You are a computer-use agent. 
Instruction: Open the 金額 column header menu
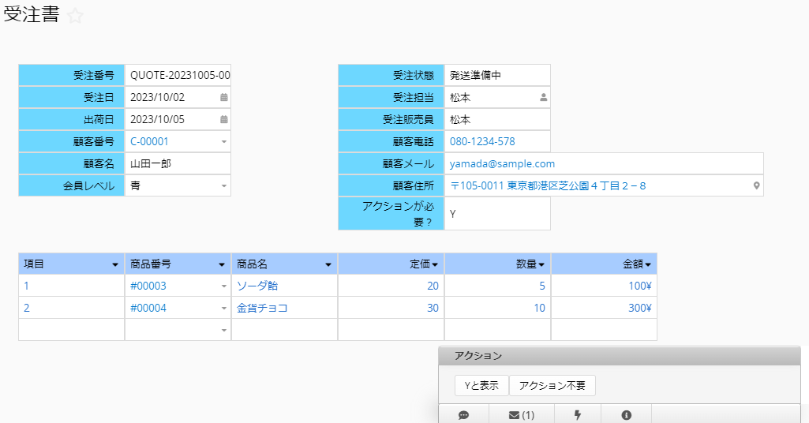point(647,264)
